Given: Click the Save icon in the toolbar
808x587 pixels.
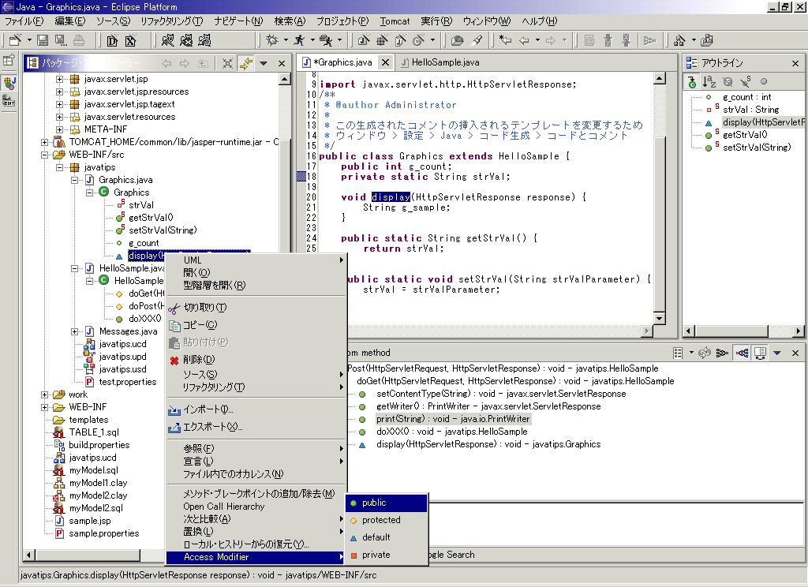Looking at the screenshot, I should [x=42, y=39].
